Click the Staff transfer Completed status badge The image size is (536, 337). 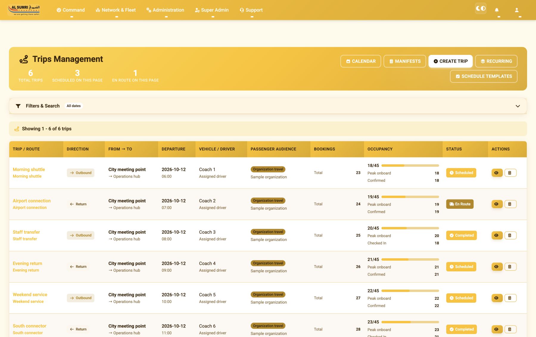tap(461, 235)
